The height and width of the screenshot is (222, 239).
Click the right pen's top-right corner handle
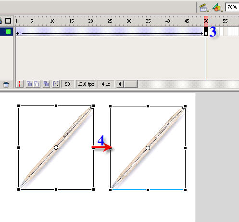[185, 106]
